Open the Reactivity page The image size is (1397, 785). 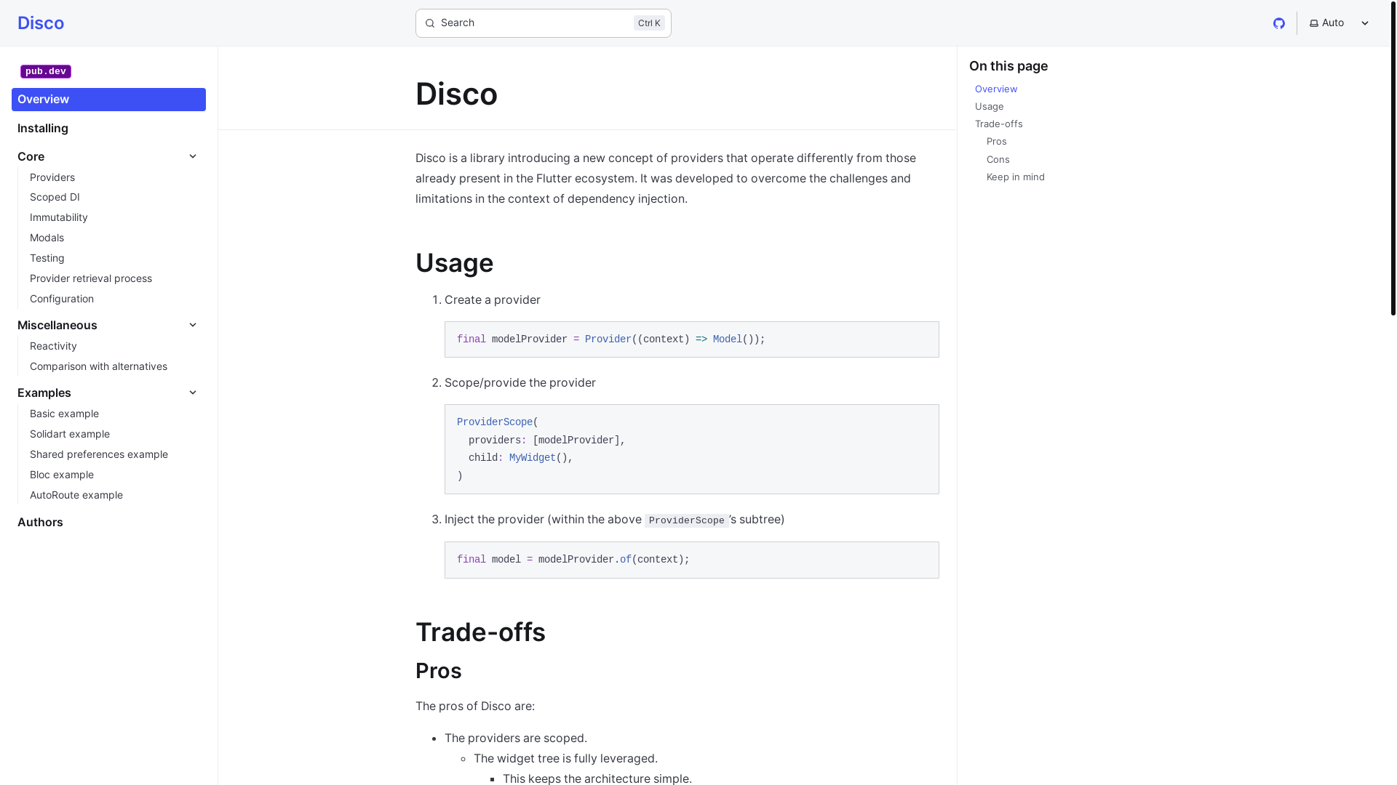point(53,346)
